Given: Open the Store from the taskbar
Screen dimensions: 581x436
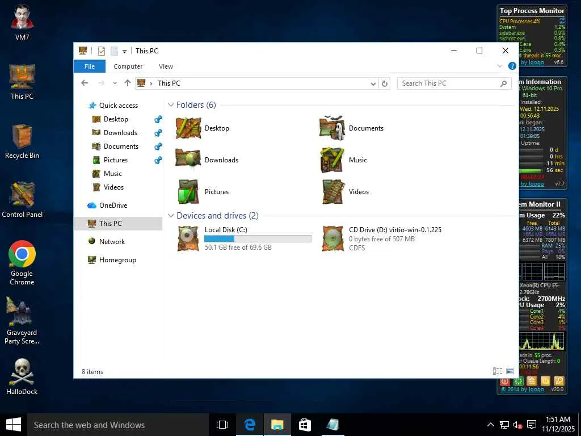Looking at the screenshot, I should pyautogui.click(x=305, y=425).
